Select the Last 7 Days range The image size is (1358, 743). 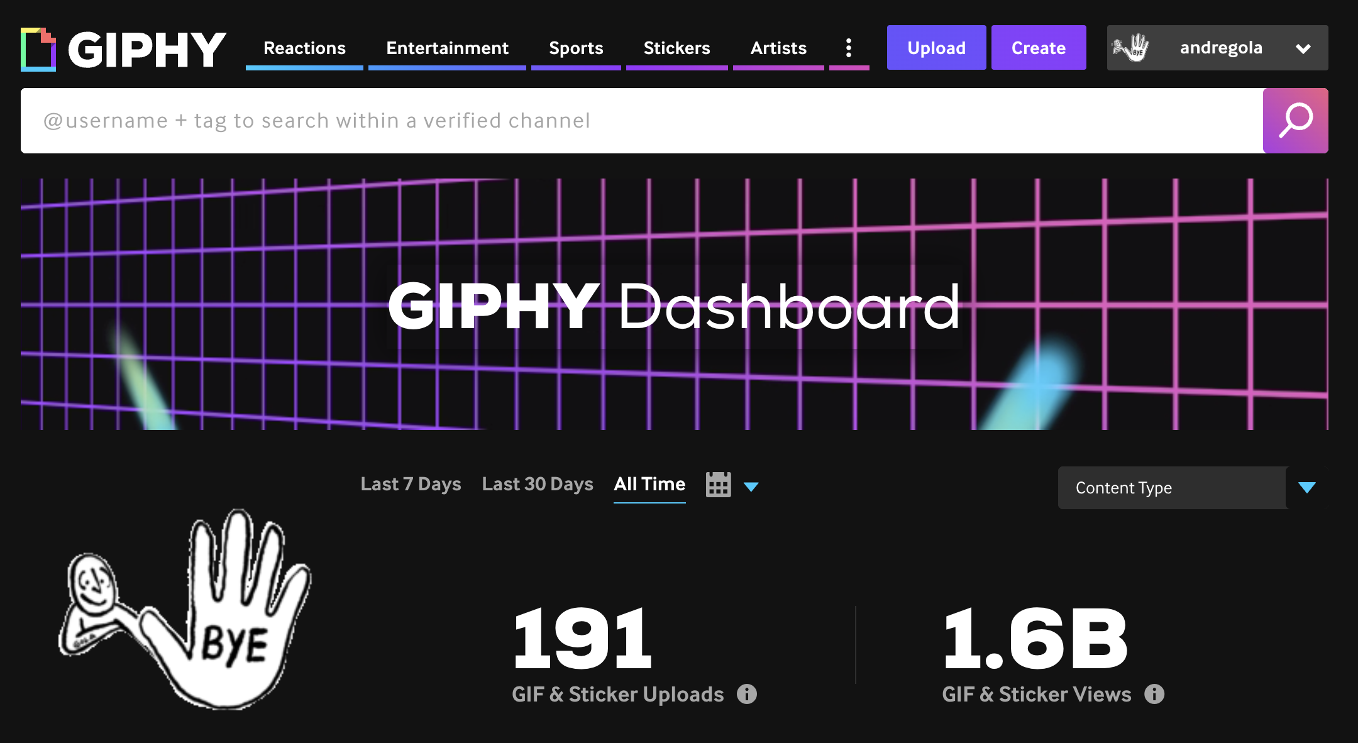coord(411,484)
